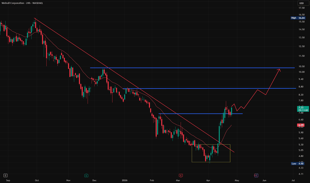Screen dimensions: 310x183
Task: Click the Jun label on time axis
Action: tap(264, 180)
